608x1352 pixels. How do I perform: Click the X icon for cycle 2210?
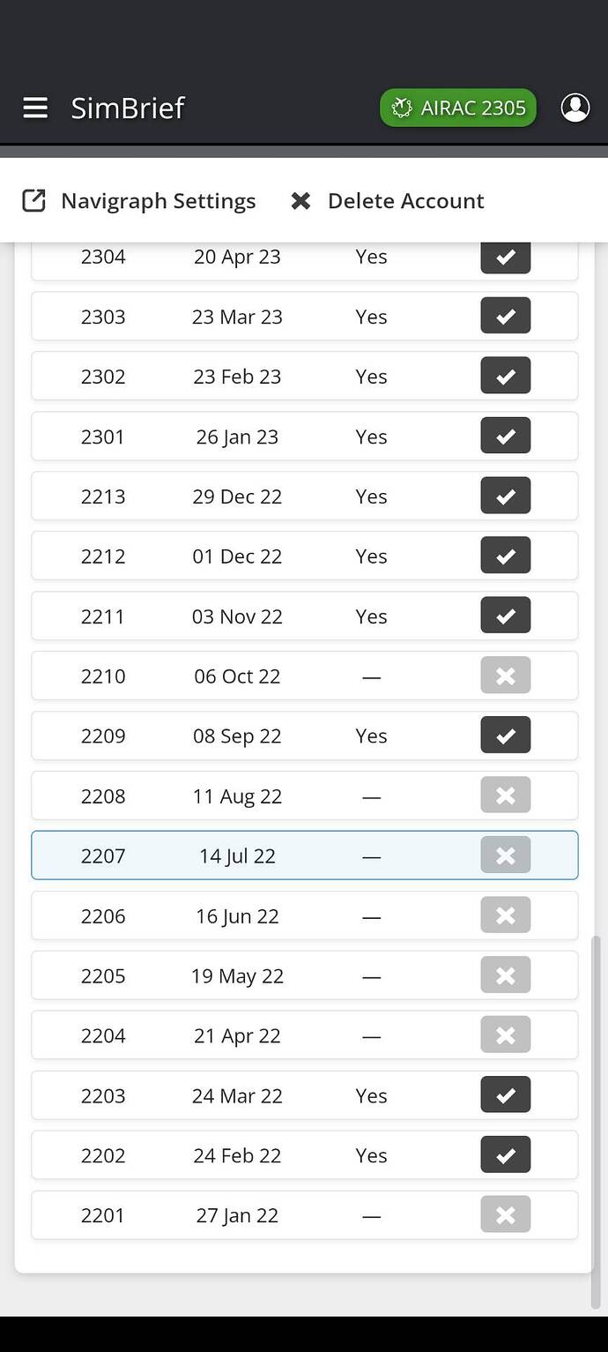(506, 676)
